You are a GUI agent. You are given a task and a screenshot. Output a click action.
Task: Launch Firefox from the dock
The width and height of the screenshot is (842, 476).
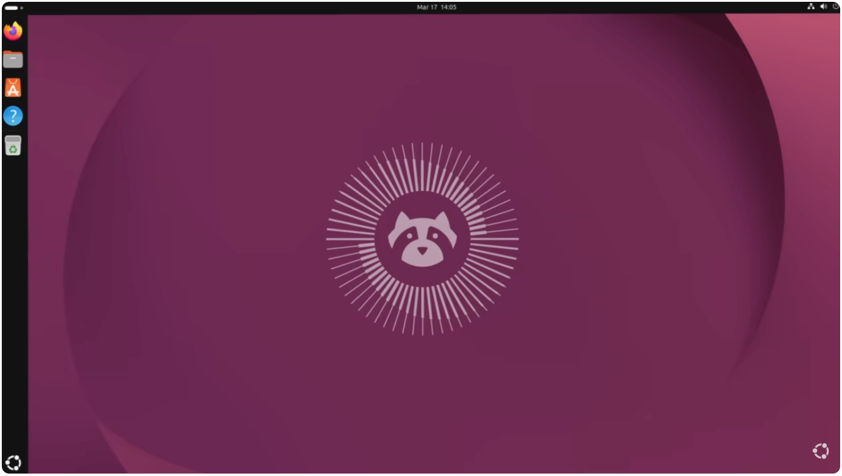(x=13, y=31)
